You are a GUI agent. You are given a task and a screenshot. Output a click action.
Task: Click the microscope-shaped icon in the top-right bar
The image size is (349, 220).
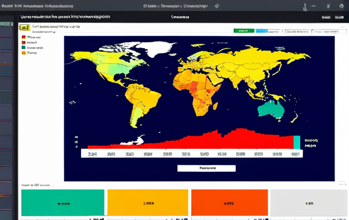pyautogui.click(x=305, y=7)
